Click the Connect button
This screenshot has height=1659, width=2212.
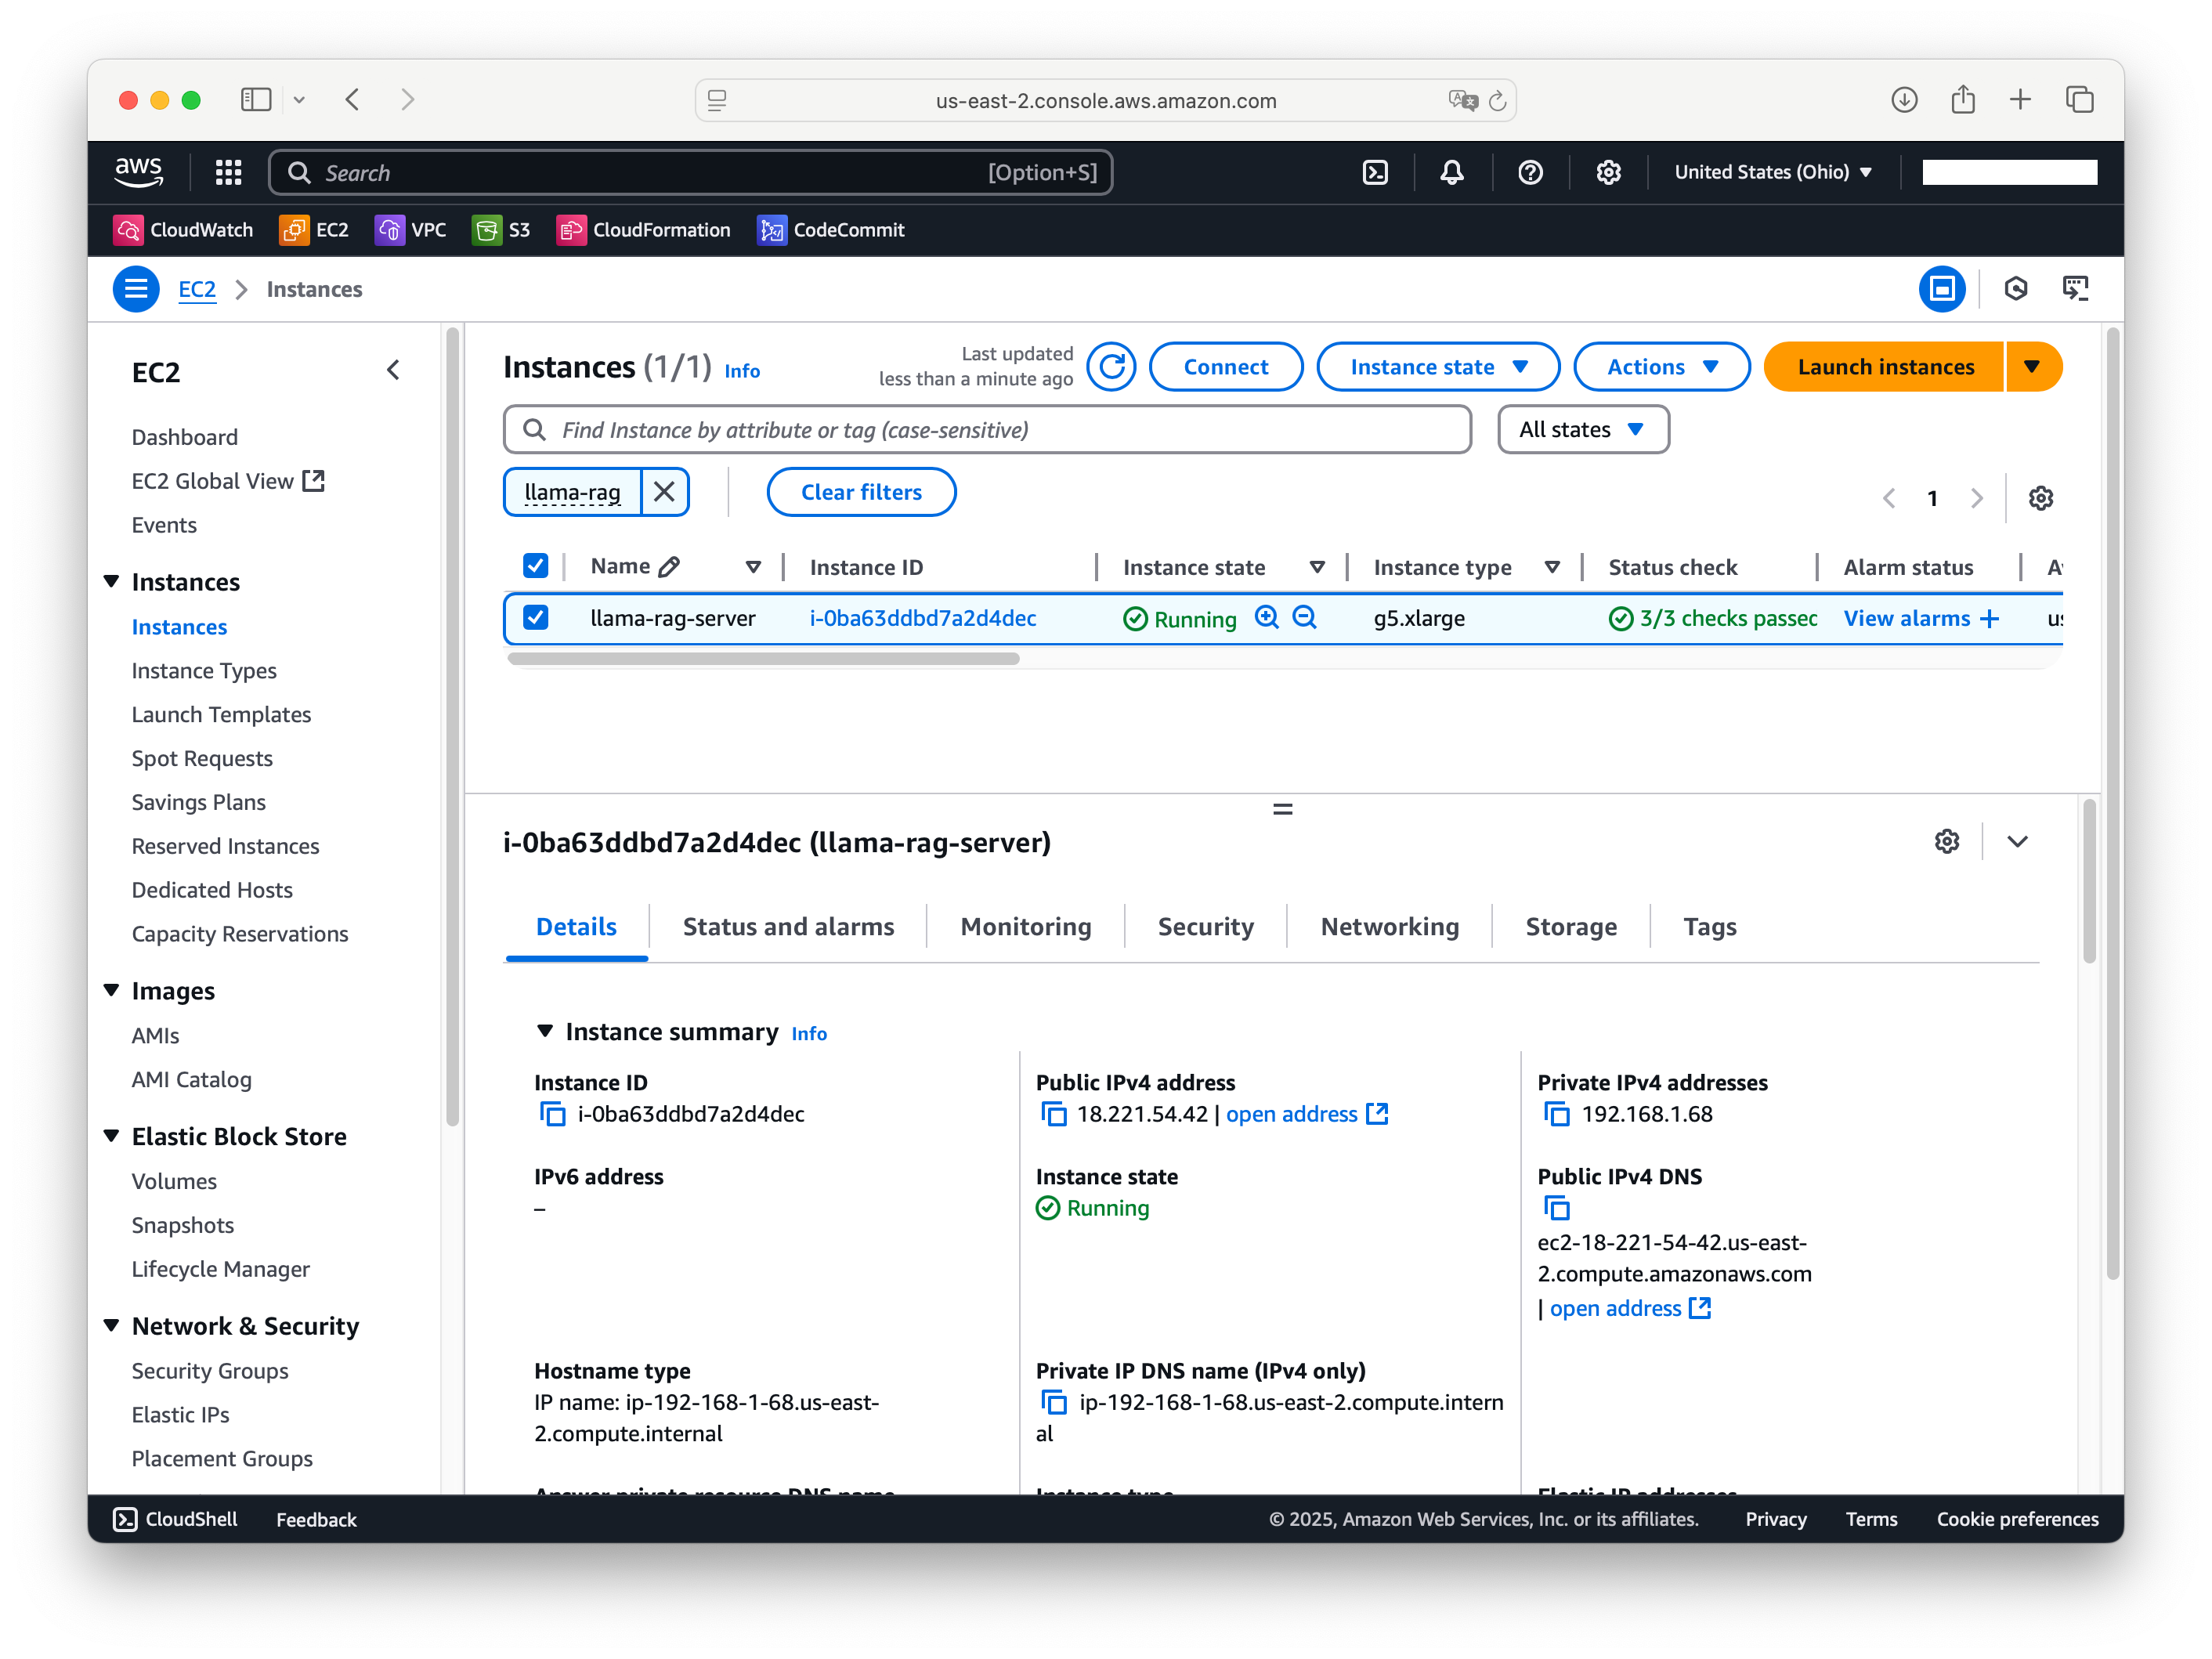1225,367
